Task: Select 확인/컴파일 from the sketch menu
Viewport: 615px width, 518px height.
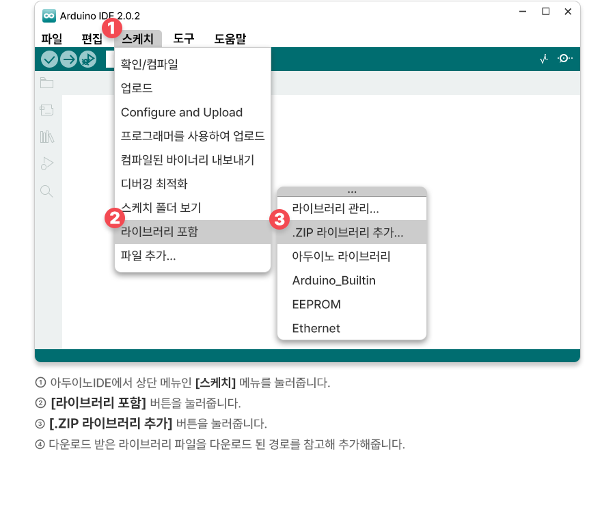Action: 150,64
